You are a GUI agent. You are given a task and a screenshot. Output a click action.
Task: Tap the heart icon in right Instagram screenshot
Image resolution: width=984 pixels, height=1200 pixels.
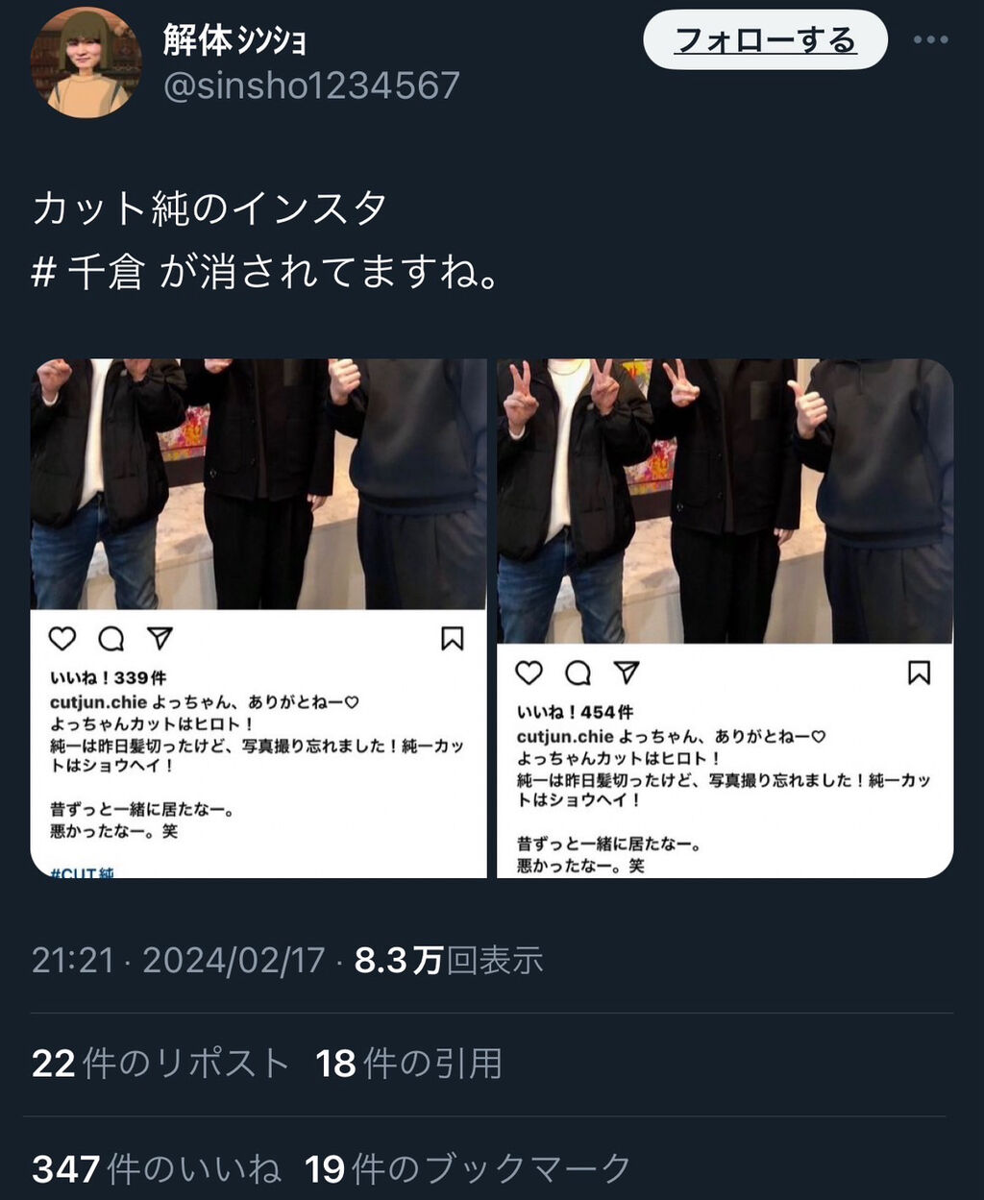click(x=529, y=673)
